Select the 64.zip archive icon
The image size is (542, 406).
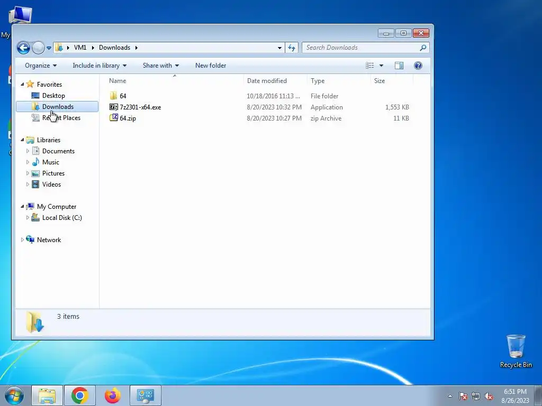[x=113, y=118]
